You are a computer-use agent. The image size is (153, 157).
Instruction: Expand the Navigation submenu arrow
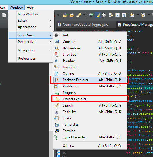point(50,50)
